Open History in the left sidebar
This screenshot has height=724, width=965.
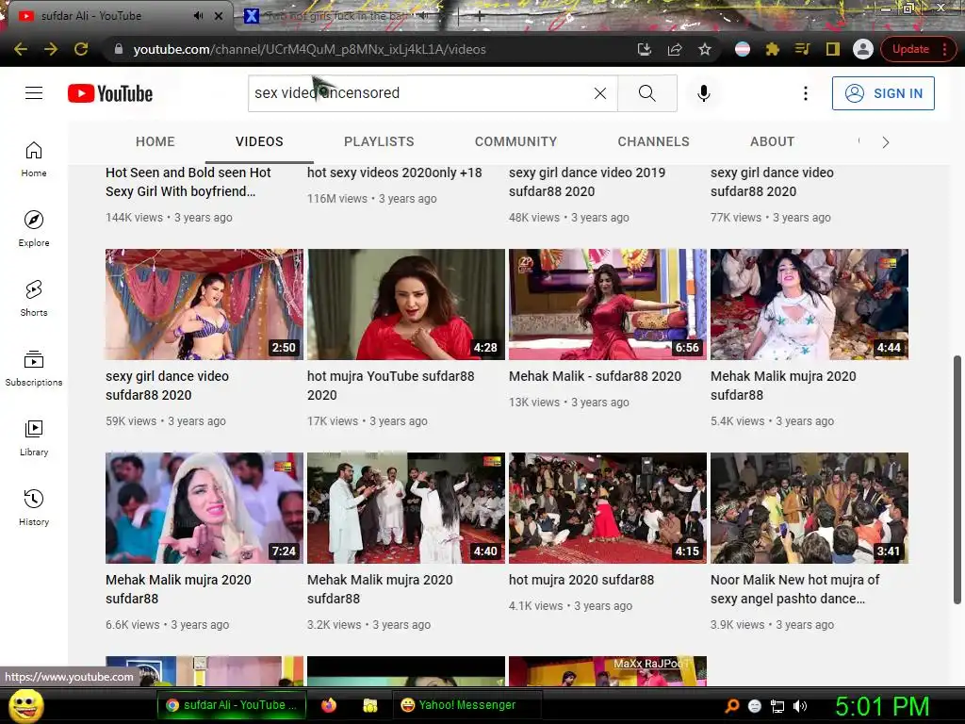coord(34,508)
